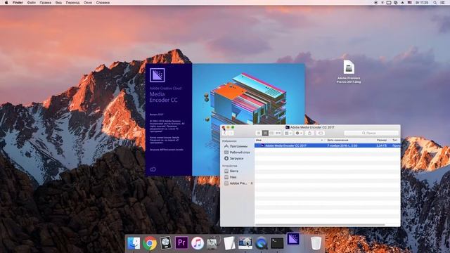
Task: Open the Preview app in the Dock
Action: (x=245, y=243)
